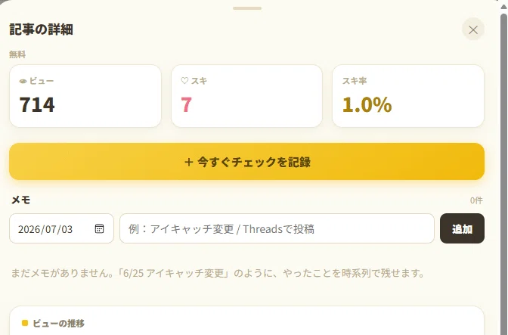The height and width of the screenshot is (335, 508).
Task: Click the メモ section heading
Action: [20, 200]
